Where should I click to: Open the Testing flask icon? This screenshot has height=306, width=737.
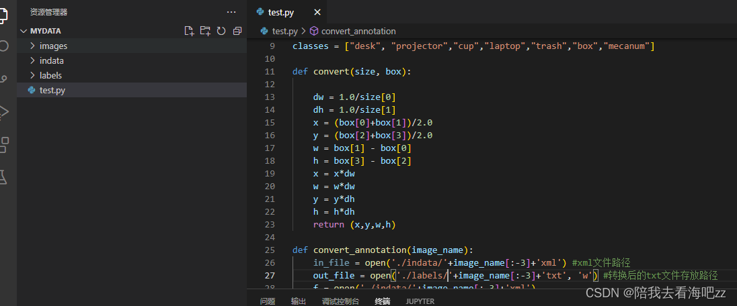pos(3,176)
